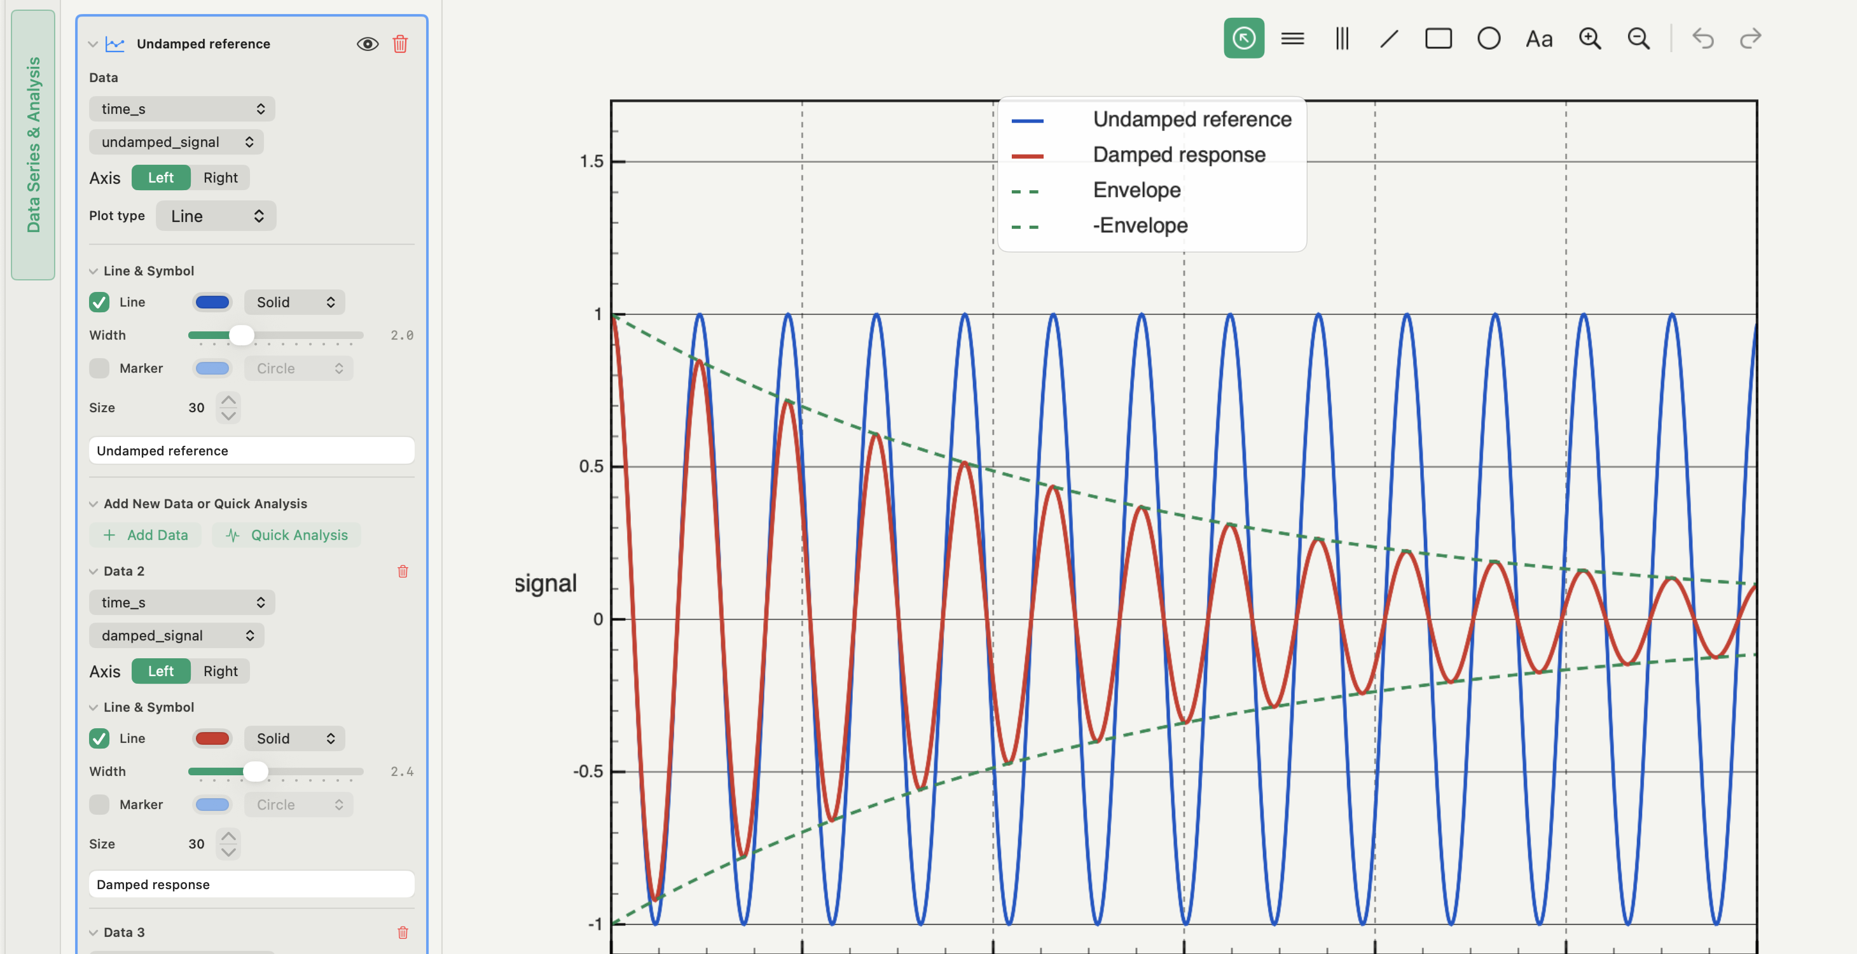Select Left axis for Undamped reference

[161, 177]
